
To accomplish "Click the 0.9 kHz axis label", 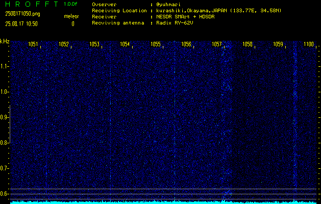I will (4, 117).
